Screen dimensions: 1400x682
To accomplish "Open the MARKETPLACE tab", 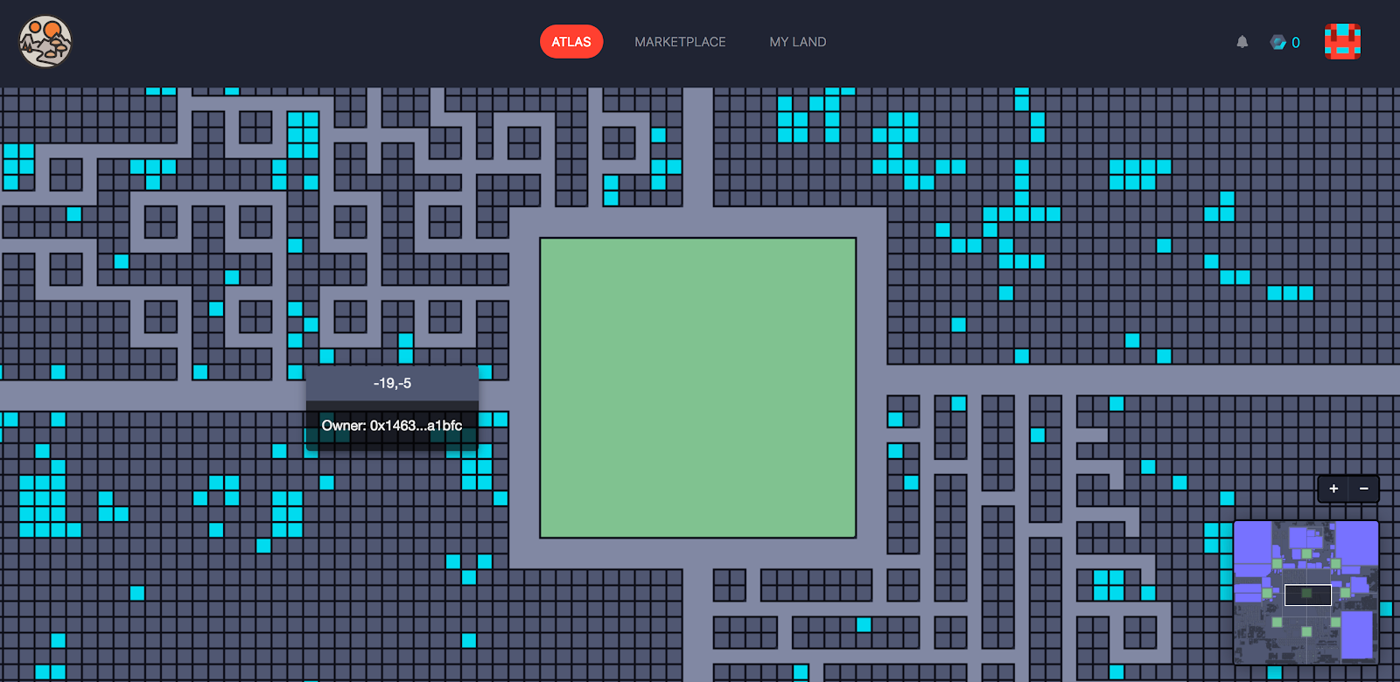I will coord(680,42).
